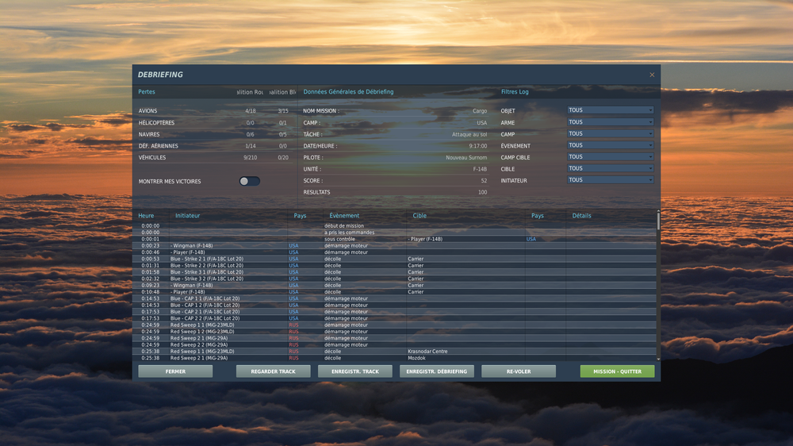This screenshot has height=446, width=793.
Task: Open the CAMP filter dropdown
Action: (611, 133)
